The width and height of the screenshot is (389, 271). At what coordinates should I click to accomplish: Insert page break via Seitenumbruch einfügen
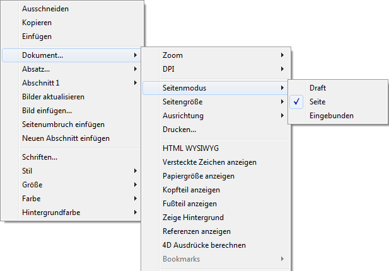click(63, 124)
